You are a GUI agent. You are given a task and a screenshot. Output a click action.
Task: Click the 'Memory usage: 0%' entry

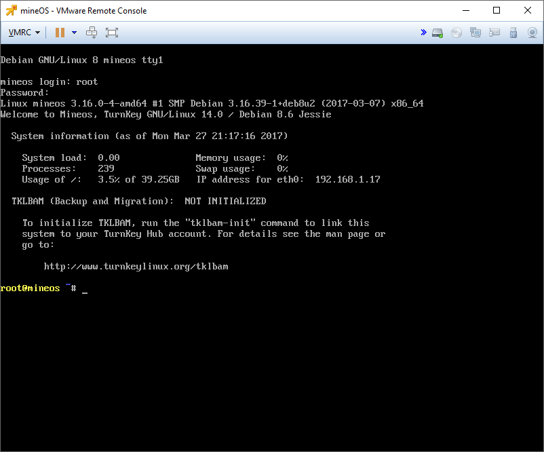click(x=242, y=157)
